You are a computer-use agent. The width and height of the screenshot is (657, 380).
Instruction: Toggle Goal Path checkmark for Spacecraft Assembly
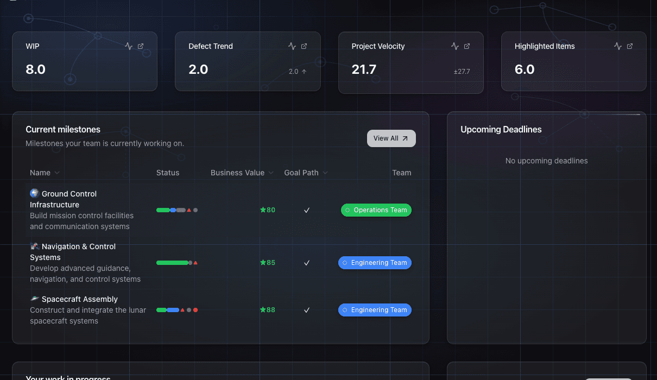(x=307, y=310)
